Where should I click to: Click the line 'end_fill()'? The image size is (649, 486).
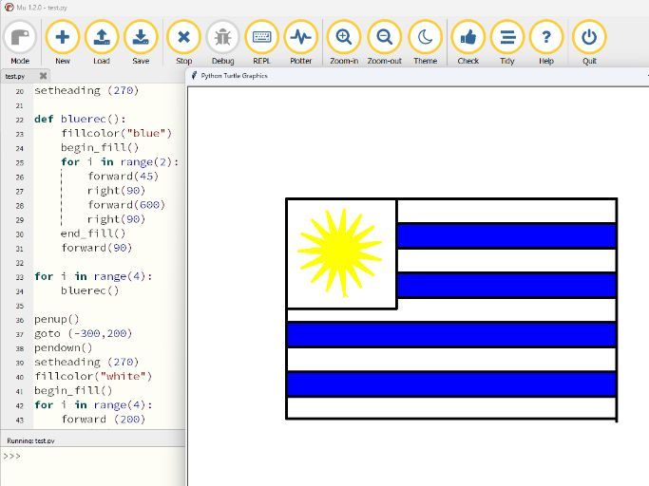pos(93,234)
